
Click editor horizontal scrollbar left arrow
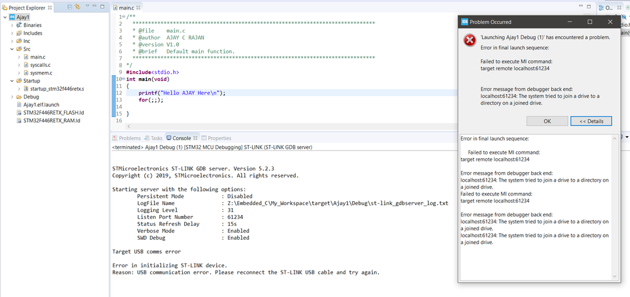(129, 126)
